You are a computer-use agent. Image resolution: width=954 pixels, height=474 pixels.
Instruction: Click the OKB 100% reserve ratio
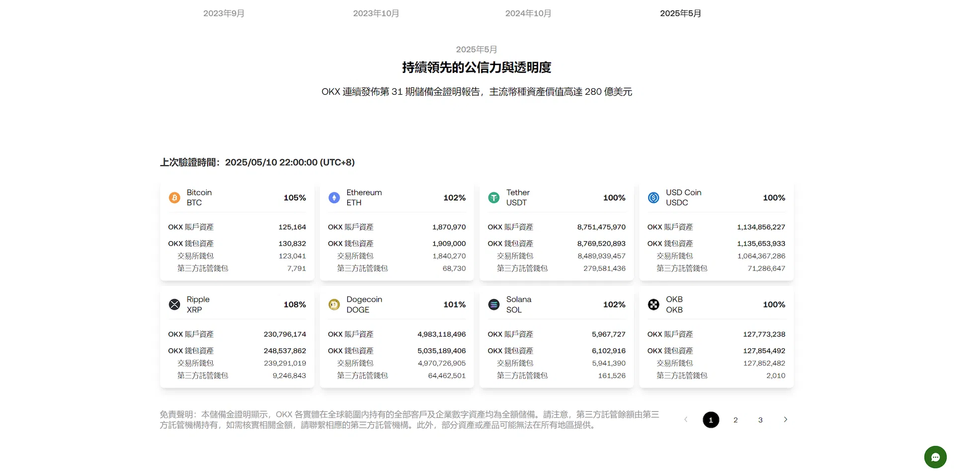pyautogui.click(x=774, y=304)
